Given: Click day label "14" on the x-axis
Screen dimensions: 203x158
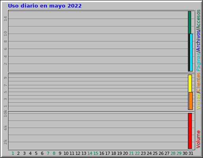Looking at the screenshot, I should point(90,153).
